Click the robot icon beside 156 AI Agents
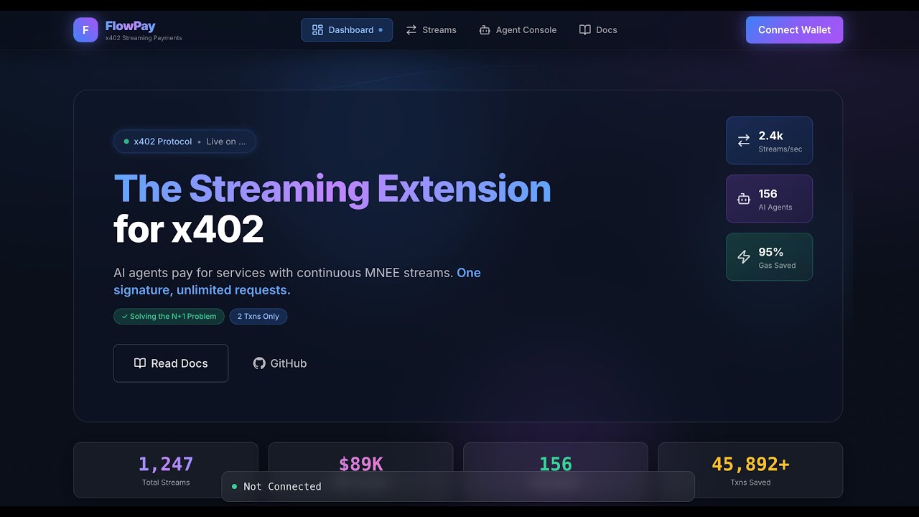 coord(744,199)
